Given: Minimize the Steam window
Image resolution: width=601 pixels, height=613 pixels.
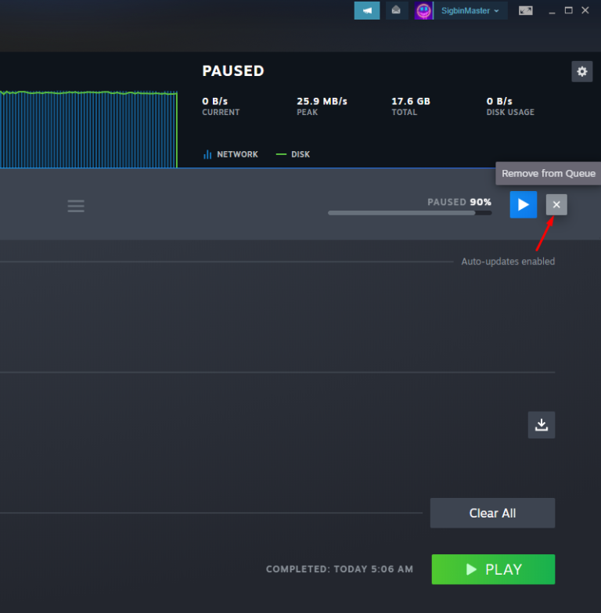Looking at the screenshot, I should [x=552, y=11].
